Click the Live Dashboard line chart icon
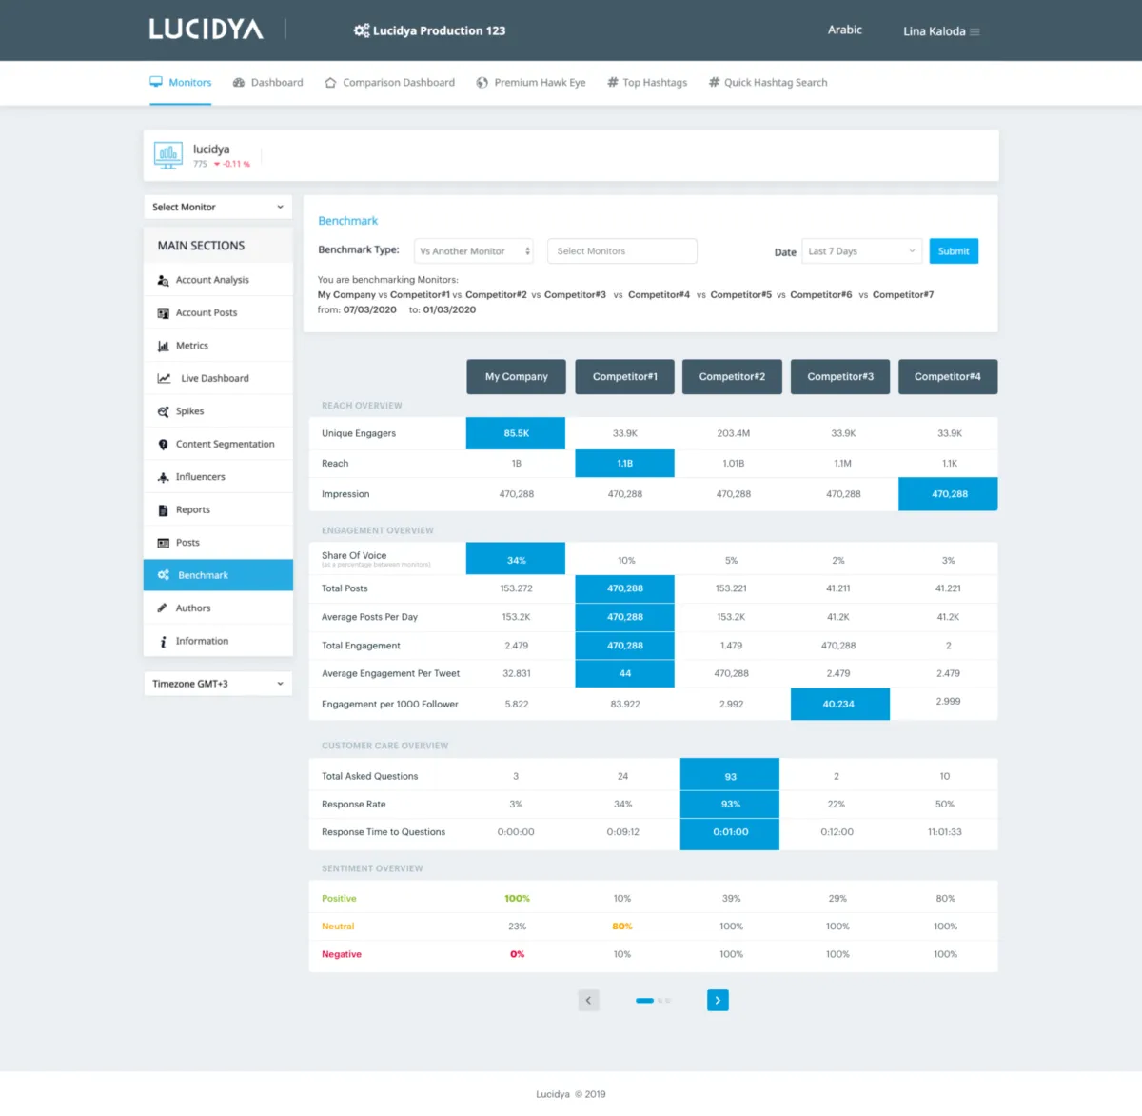The width and height of the screenshot is (1142, 1116). (164, 378)
